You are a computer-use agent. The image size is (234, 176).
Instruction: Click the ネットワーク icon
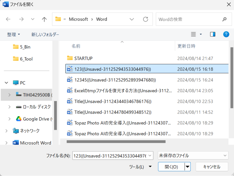pyautogui.click(x=16, y=131)
